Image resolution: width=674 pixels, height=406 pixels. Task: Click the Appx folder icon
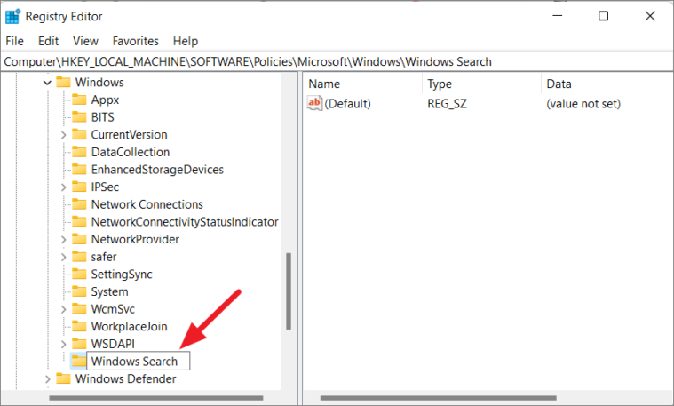[79, 100]
